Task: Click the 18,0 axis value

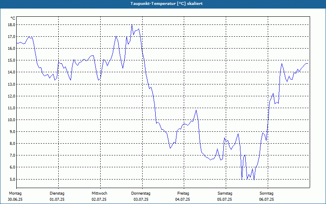Action: (x=11, y=25)
